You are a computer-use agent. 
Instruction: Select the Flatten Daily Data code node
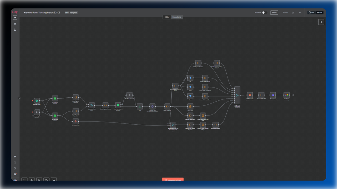[x=167, y=106]
